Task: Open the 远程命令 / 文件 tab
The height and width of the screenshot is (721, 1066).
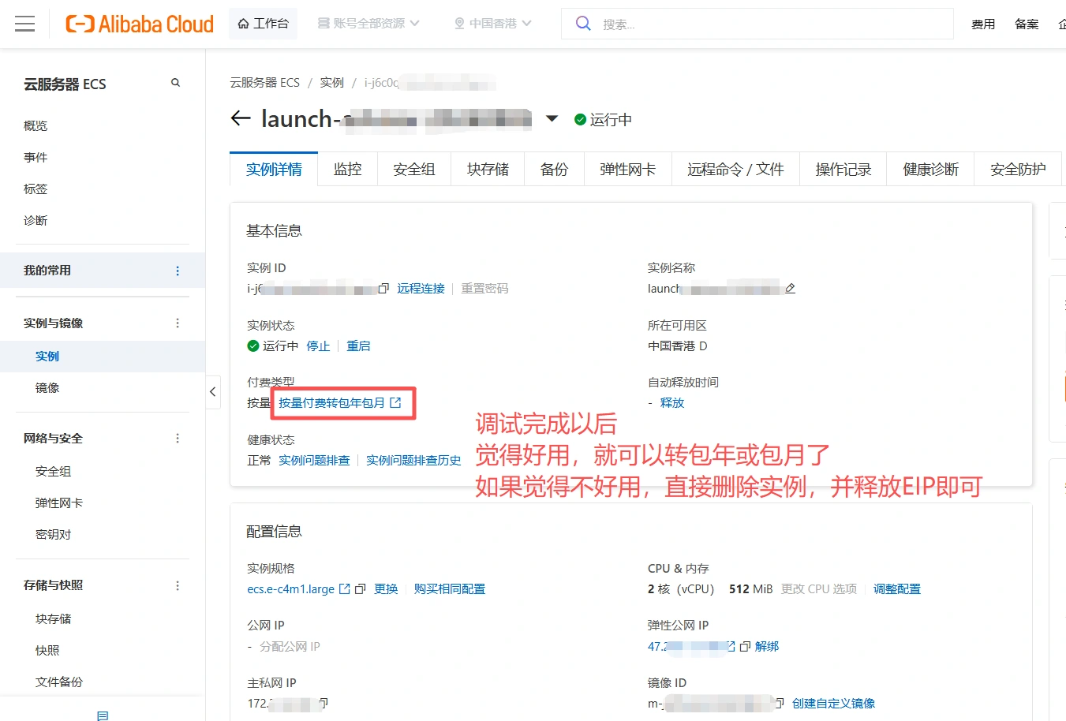Action: [x=736, y=169]
